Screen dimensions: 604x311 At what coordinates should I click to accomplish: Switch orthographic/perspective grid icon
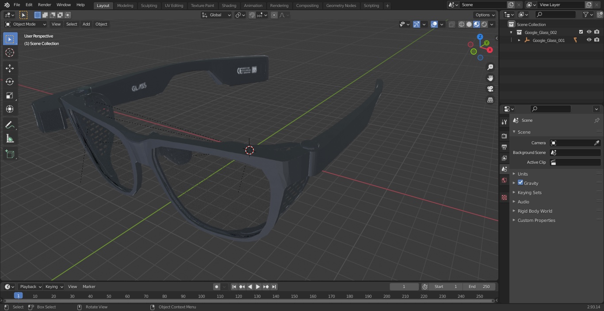point(490,100)
